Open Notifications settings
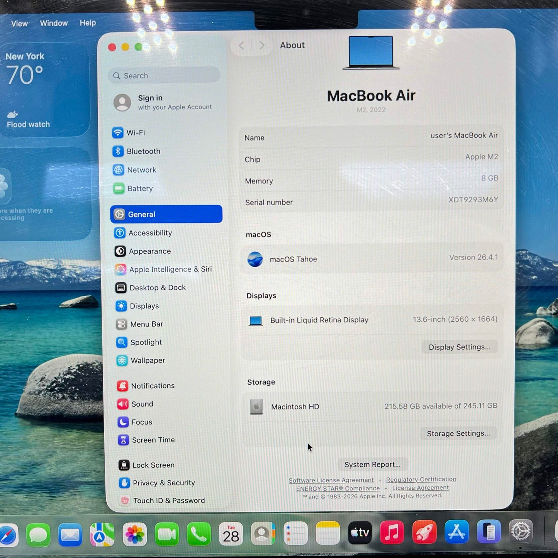 click(x=146, y=386)
